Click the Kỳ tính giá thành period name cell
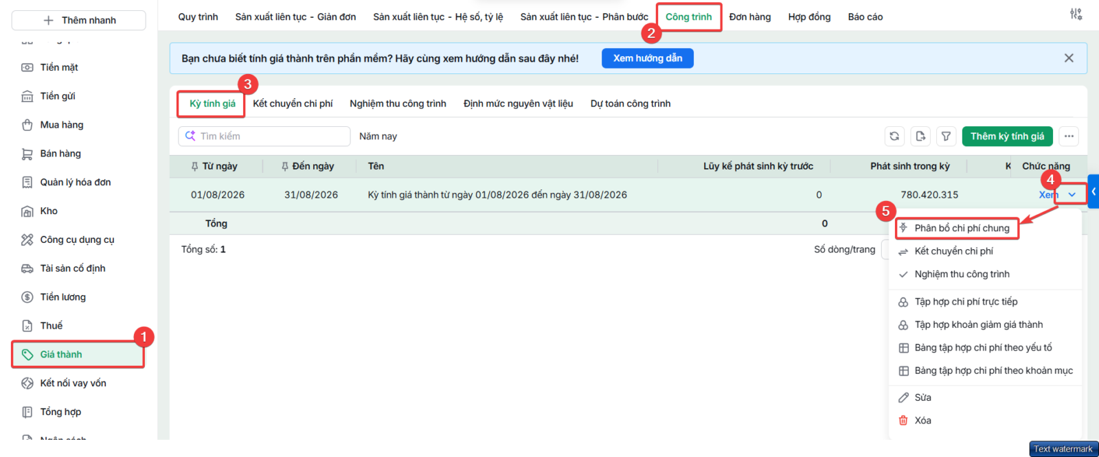The width and height of the screenshot is (1099, 457). (497, 196)
